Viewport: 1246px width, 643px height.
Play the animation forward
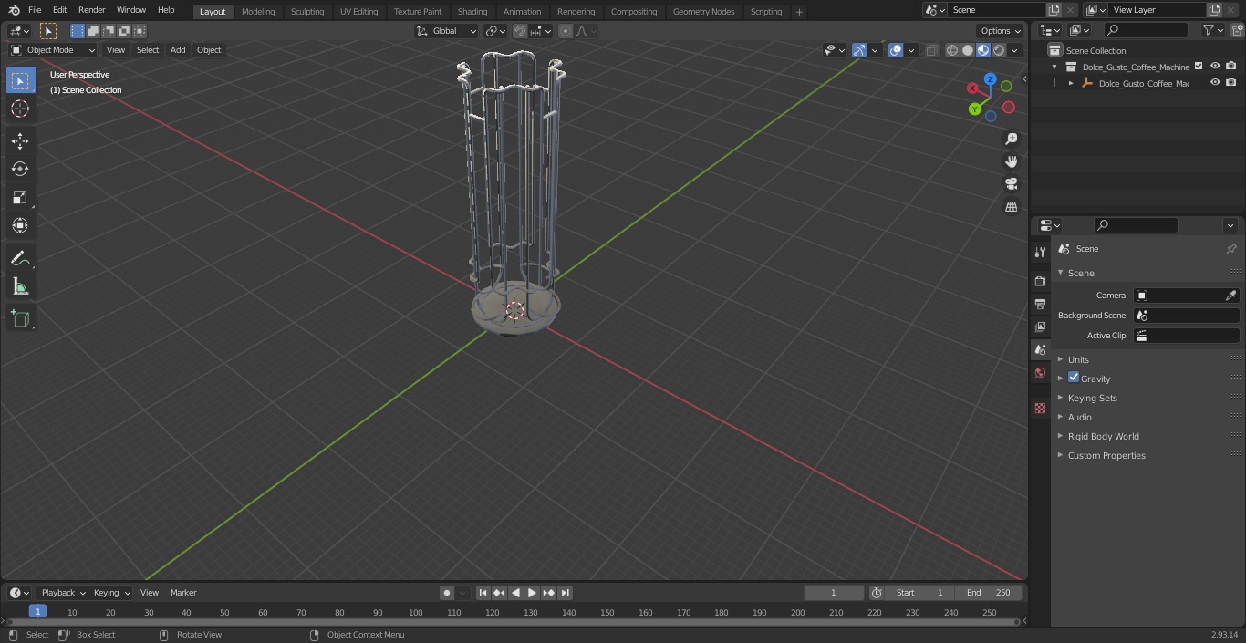click(532, 593)
